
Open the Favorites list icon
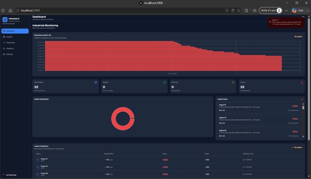point(255,10)
